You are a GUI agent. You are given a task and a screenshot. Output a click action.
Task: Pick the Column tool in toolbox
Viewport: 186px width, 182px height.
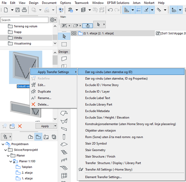pyautogui.click(x=64, y=137)
